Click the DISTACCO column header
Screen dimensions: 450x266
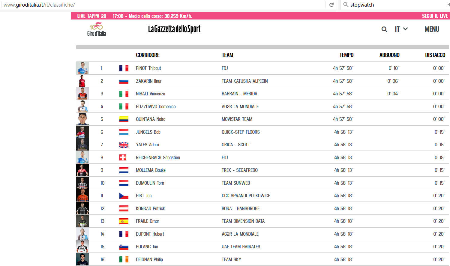click(435, 55)
